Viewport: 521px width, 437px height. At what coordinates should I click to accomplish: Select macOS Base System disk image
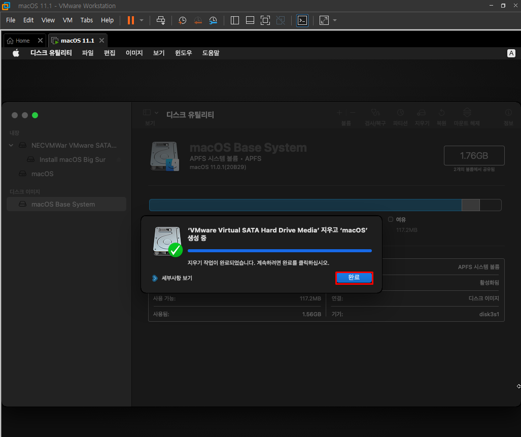[66, 204]
